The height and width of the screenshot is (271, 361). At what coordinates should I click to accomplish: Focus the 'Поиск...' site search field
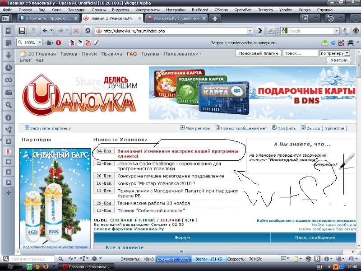click(300, 53)
